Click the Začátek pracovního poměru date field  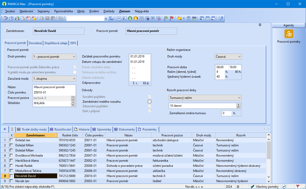coord(140,56)
